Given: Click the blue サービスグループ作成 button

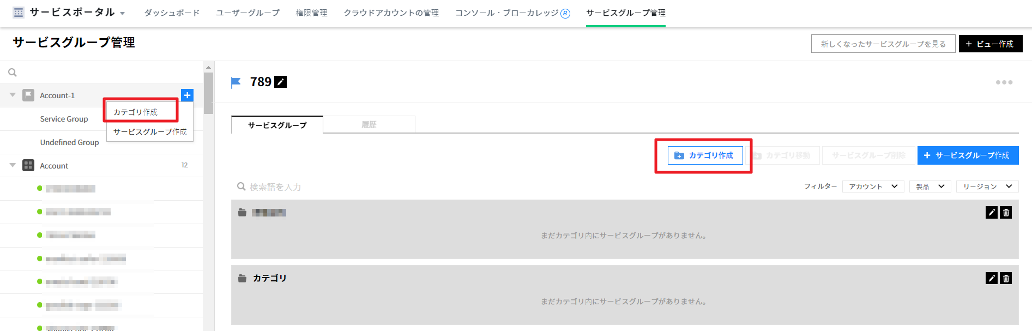Looking at the screenshot, I should pyautogui.click(x=968, y=155).
